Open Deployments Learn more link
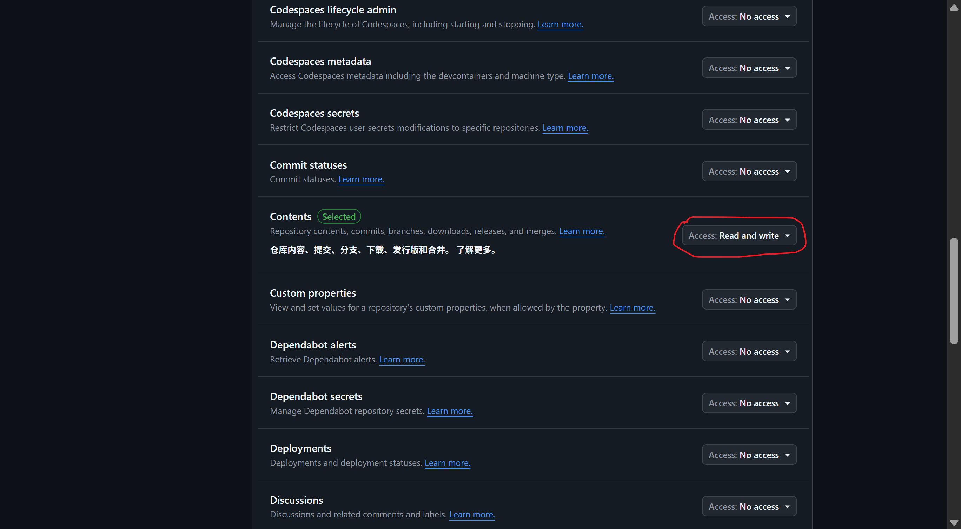The width and height of the screenshot is (961, 529). 447,463
